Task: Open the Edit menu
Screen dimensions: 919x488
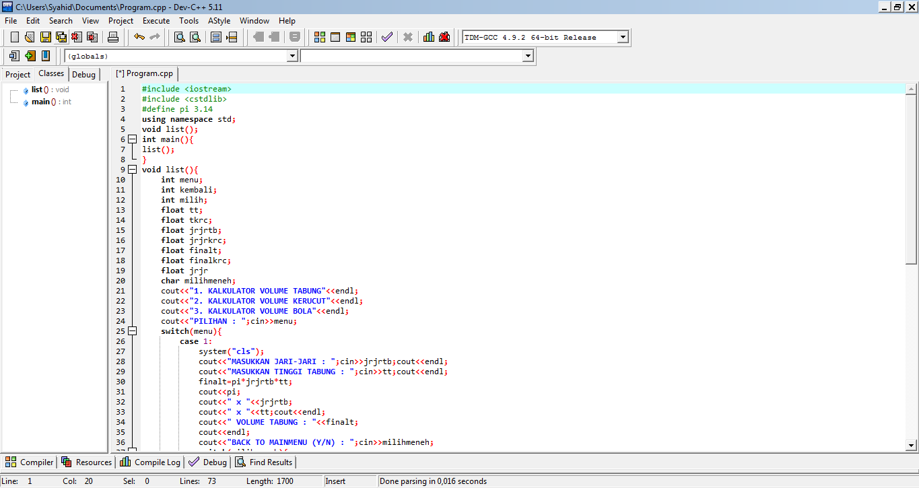Action: pyautogui.click(x=33, y=21)
